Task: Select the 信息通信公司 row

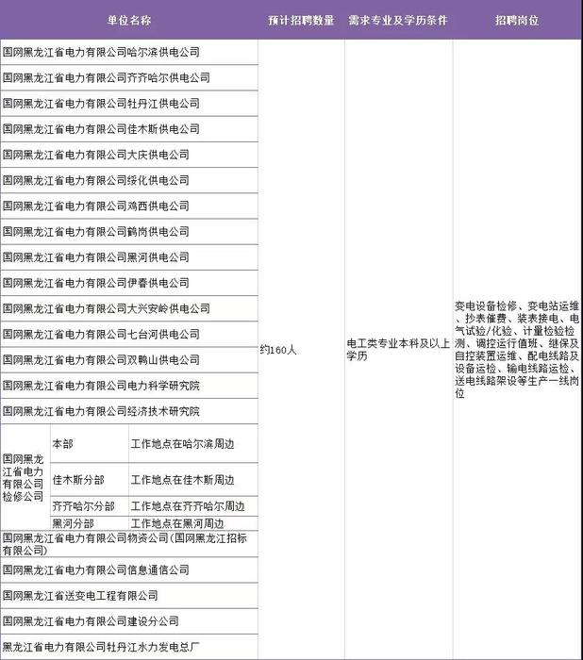Action: click(129, 569)
